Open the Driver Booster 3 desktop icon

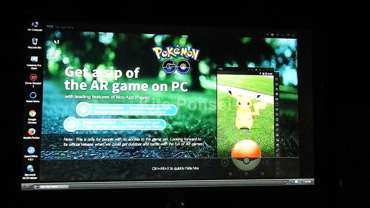pyautogui.click(x=34, y=80)
